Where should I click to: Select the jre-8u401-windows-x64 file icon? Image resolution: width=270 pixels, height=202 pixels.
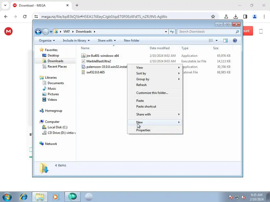pyautogui.click(x=83, y=56)
